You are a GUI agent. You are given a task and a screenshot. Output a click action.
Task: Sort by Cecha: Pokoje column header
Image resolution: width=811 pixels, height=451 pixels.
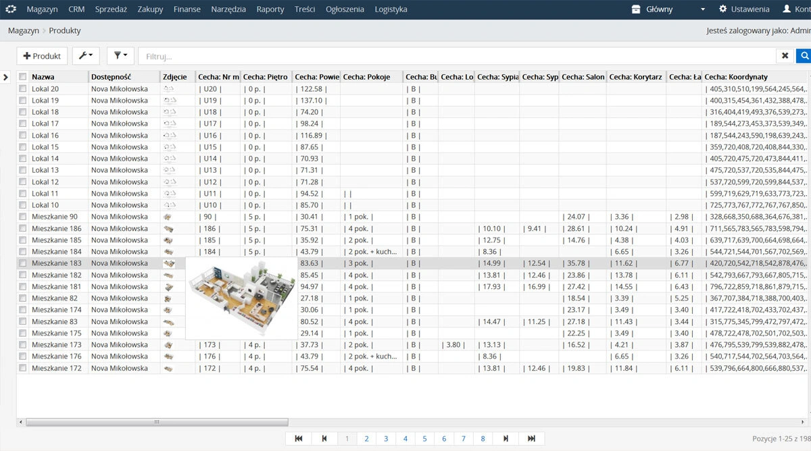(x=371, y=77)
